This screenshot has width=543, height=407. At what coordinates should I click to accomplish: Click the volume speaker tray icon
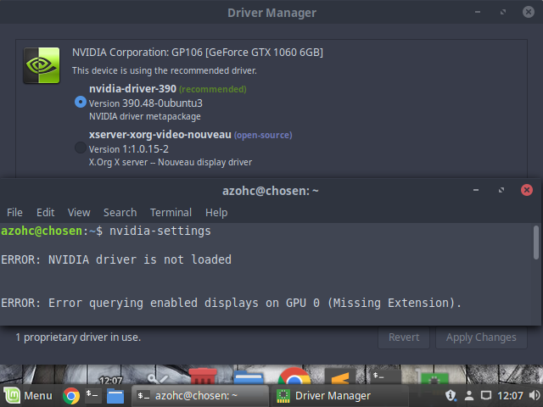pyautogui.click(x=535, y=395)
